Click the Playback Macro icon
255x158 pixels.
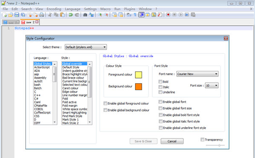point(180,15)
